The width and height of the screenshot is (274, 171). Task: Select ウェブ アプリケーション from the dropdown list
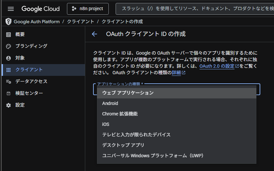(128, 93)
